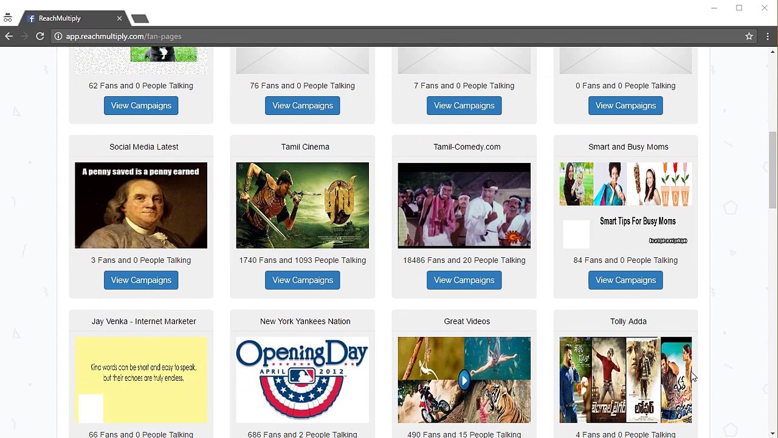View Campaigns for the 7 Fans page
Image resolution: width=778 pixels, height=438 pixels.
coord(464,106)
